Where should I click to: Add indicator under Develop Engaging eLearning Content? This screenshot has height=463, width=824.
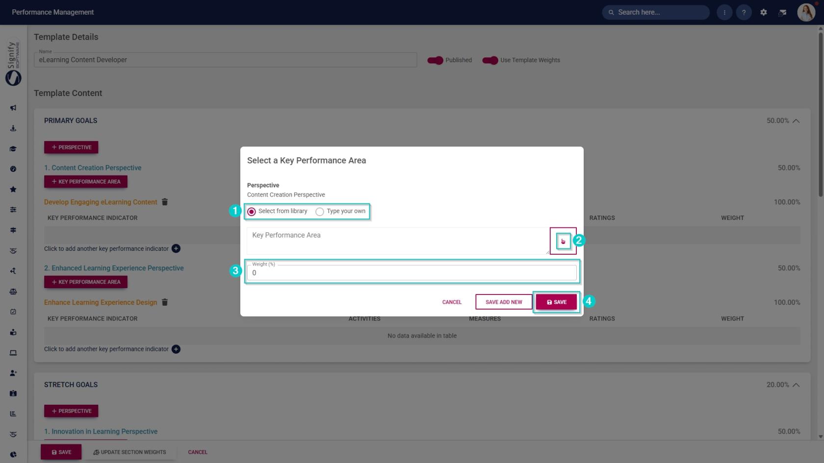tap(176, 248)
